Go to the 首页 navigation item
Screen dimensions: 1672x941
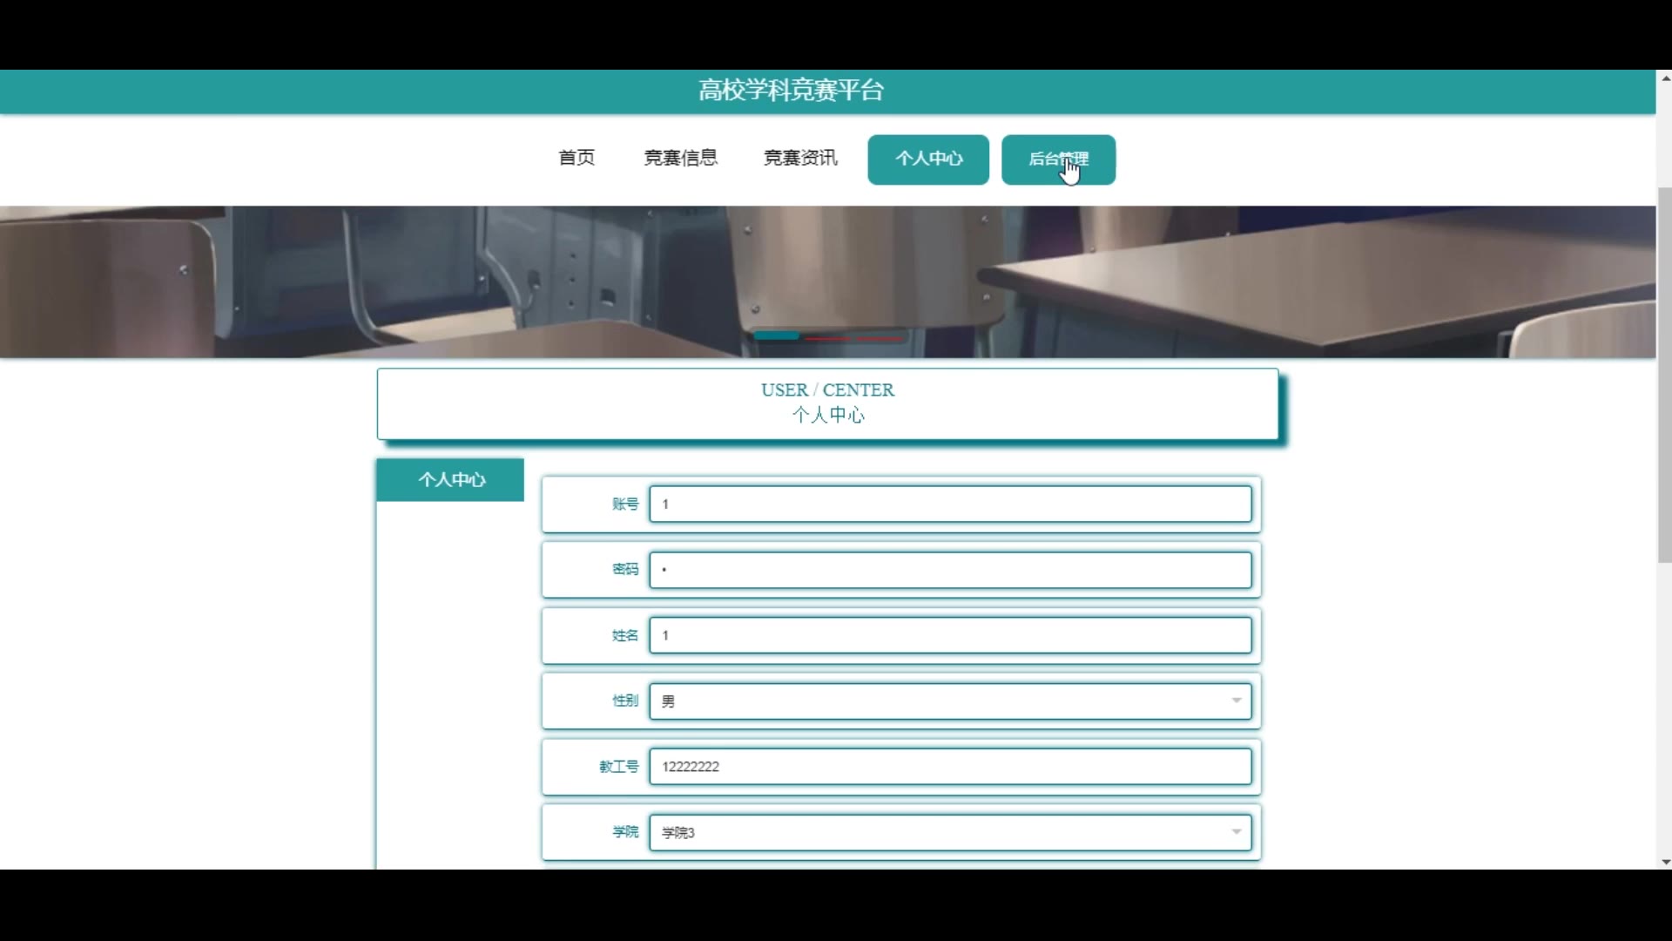576,158
